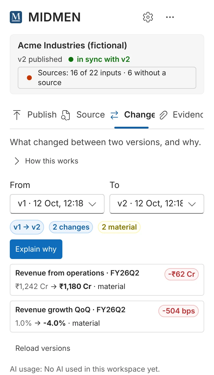Open the Sources 16 of 22 inputs notice
The image size is (214, 375).
107,78
